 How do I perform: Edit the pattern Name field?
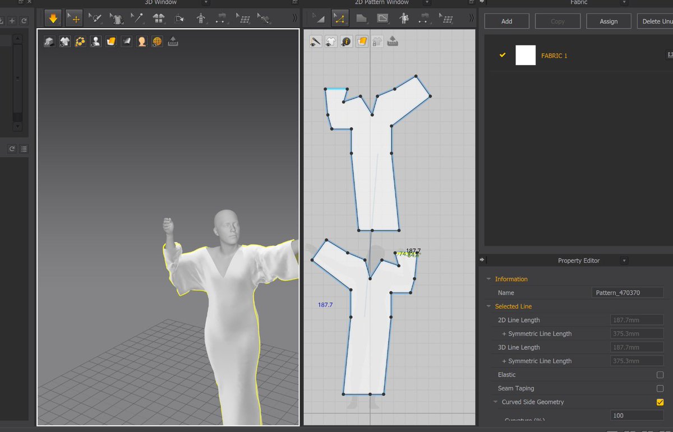628,292
